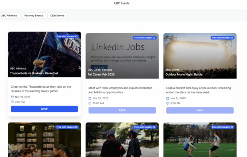Click the Free with student ID badge on Movie Night card
Image resolution: width=247 pixels, height=157 pixels.
222,38
